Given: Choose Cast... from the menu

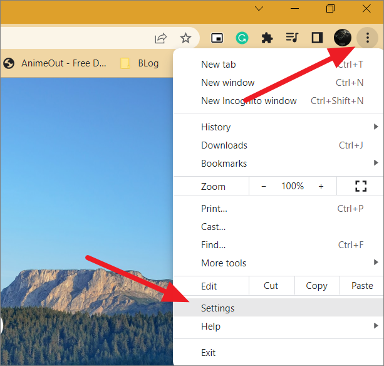Looking at the screenshot, I should (278, 227).
